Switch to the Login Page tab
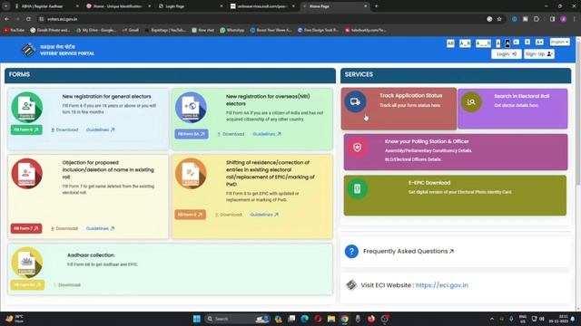This screenshot has width=581, height=326. point(190,6)
